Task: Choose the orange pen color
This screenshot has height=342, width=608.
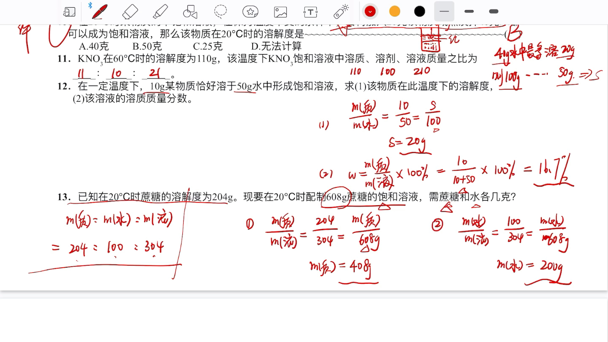Action: coord(394,11)
